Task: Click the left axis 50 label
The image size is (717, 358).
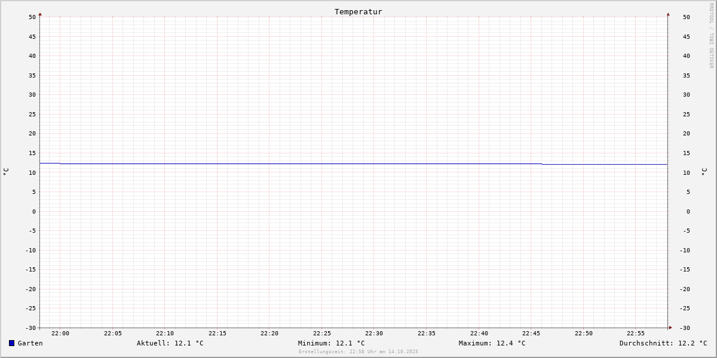Action: [x=32, y=17]
